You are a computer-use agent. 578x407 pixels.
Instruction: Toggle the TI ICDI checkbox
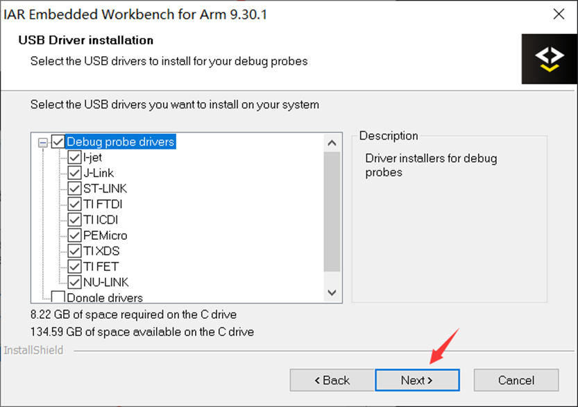(x=75, y=219)
